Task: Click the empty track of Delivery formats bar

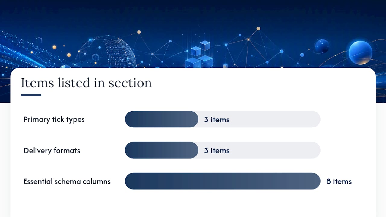Action: pos(259,150)
